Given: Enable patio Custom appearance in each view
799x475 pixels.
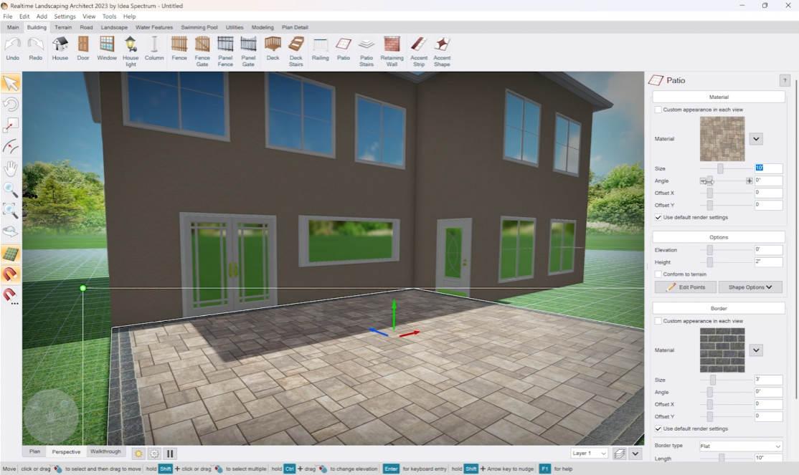Looking at the screenshot, I should 658,110.
